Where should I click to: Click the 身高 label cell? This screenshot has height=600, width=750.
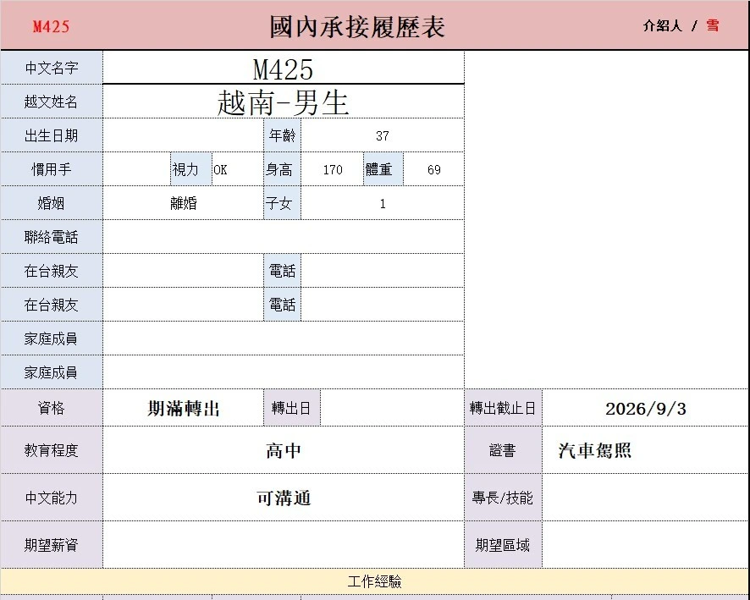coord(282,170)
